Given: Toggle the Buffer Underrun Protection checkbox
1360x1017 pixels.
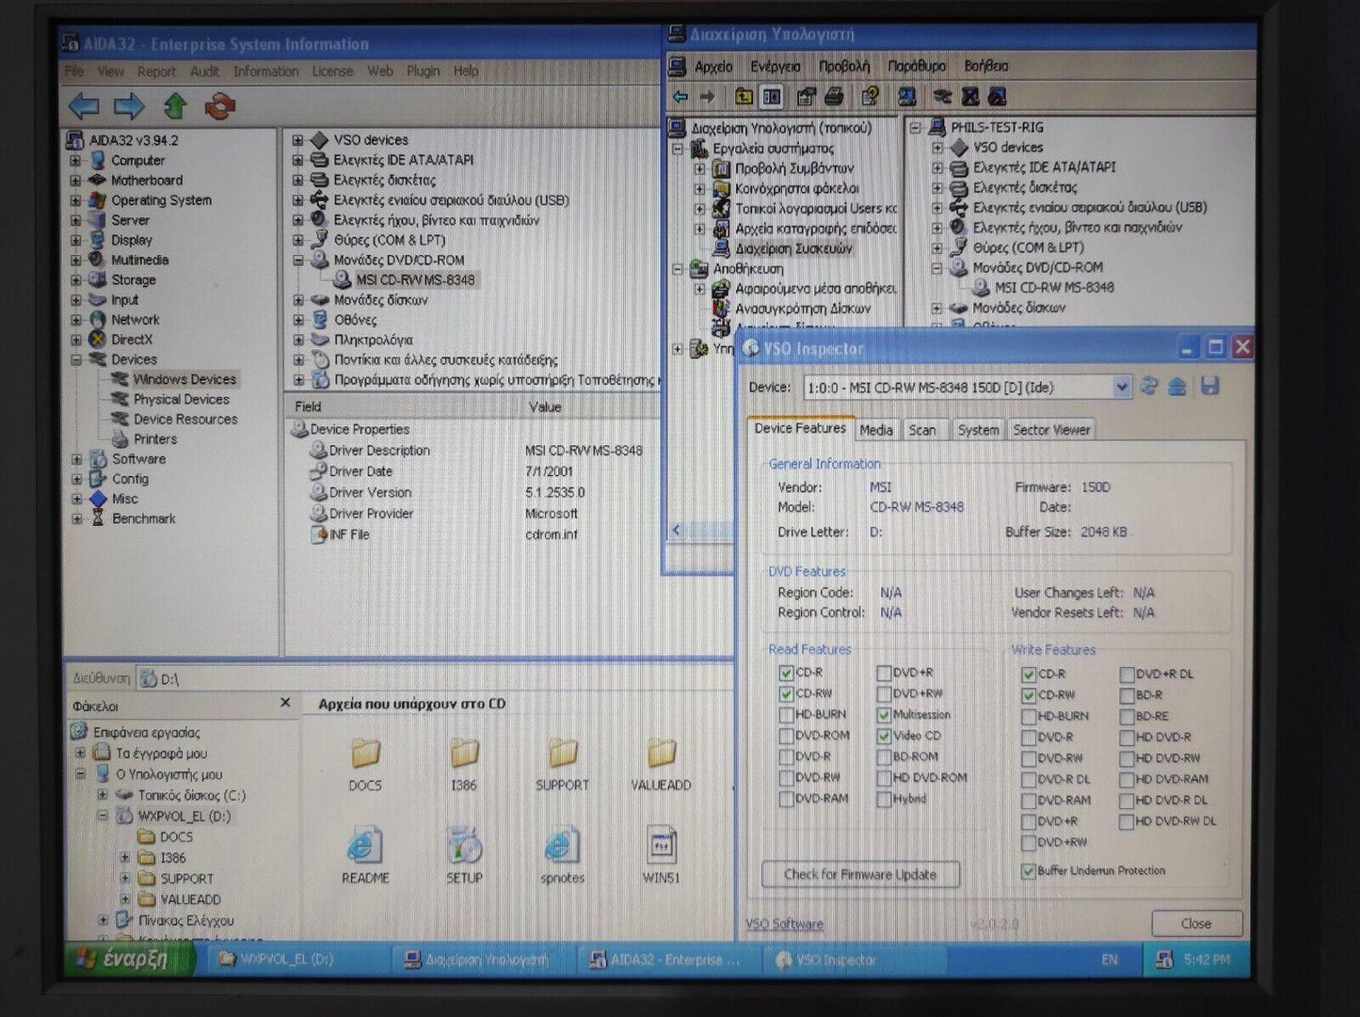Looking at the screenshot, I should (1028, 871).
